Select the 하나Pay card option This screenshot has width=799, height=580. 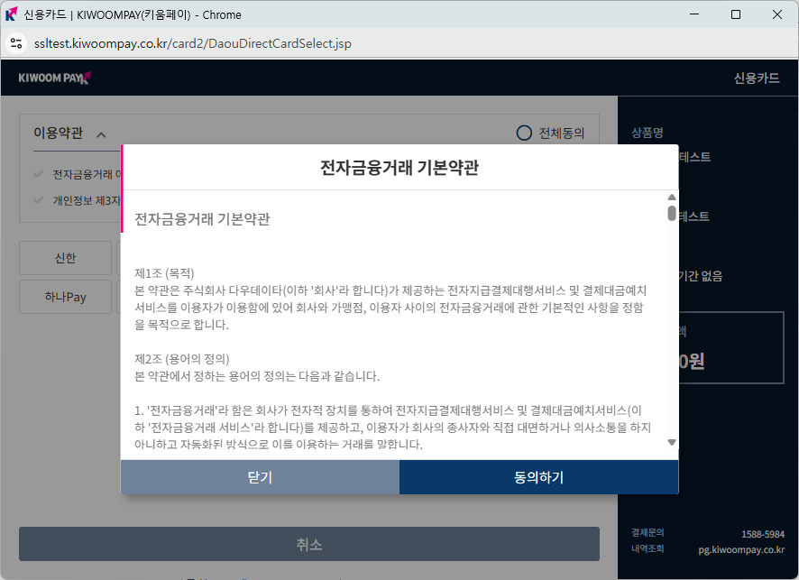(x=65, y=297)
